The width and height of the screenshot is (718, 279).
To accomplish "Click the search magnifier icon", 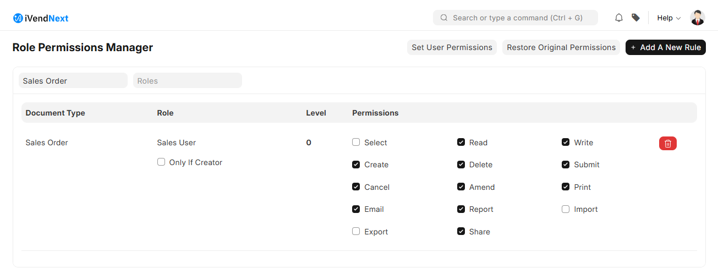I will [444, 18].
